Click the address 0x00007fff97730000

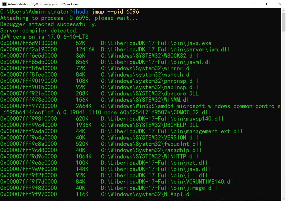29,106
